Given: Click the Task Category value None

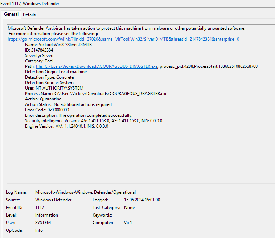Looking at the screenshot, I should tap(129, 208).
